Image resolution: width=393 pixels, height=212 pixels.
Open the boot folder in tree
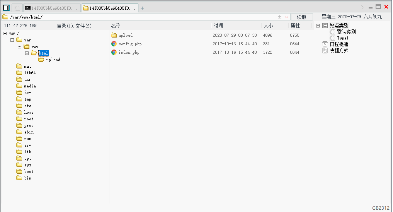tap(25, 171)
